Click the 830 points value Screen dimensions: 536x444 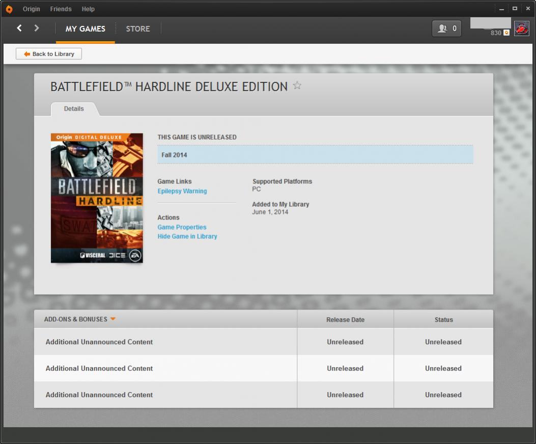coord(496,33)
